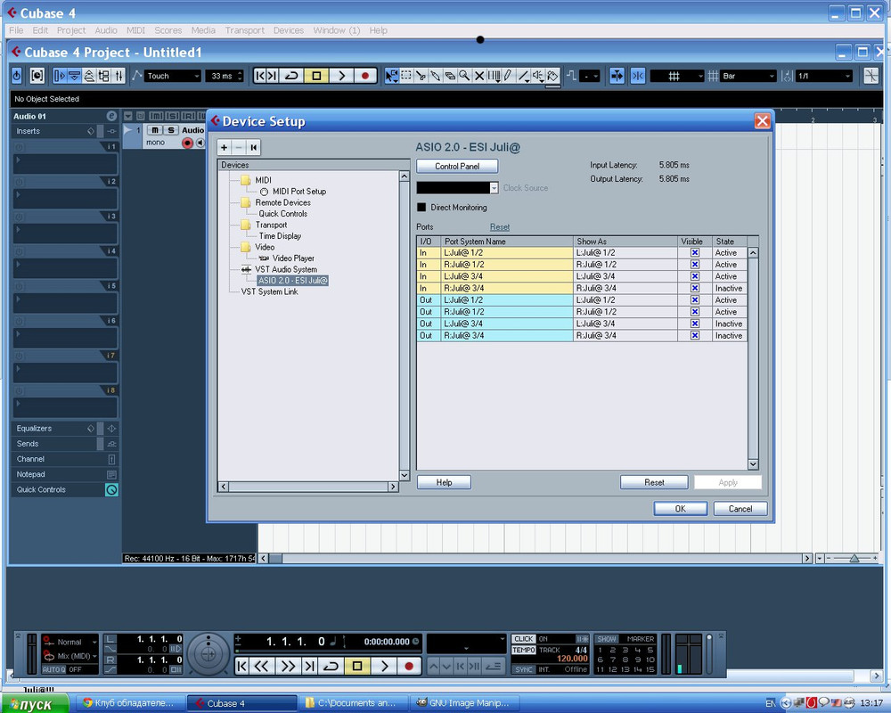891x713 pixels.
Task: Open the Project menu
Action: pyautogui.click(x=71, y=30)
